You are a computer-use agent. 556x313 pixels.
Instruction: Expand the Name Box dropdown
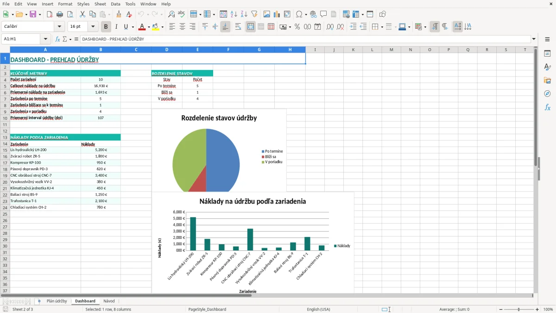point(45,39)
